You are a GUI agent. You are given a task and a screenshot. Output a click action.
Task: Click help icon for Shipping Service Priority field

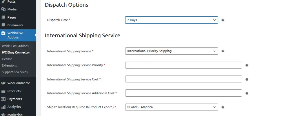pyautogui.click(x=247, y=65)
